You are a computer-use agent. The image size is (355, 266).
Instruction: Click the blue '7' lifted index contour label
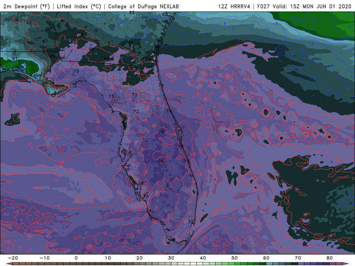(302, 21)
